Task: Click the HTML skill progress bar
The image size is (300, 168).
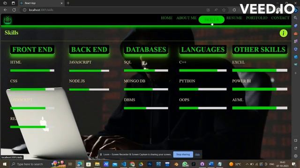Action: 32,70
